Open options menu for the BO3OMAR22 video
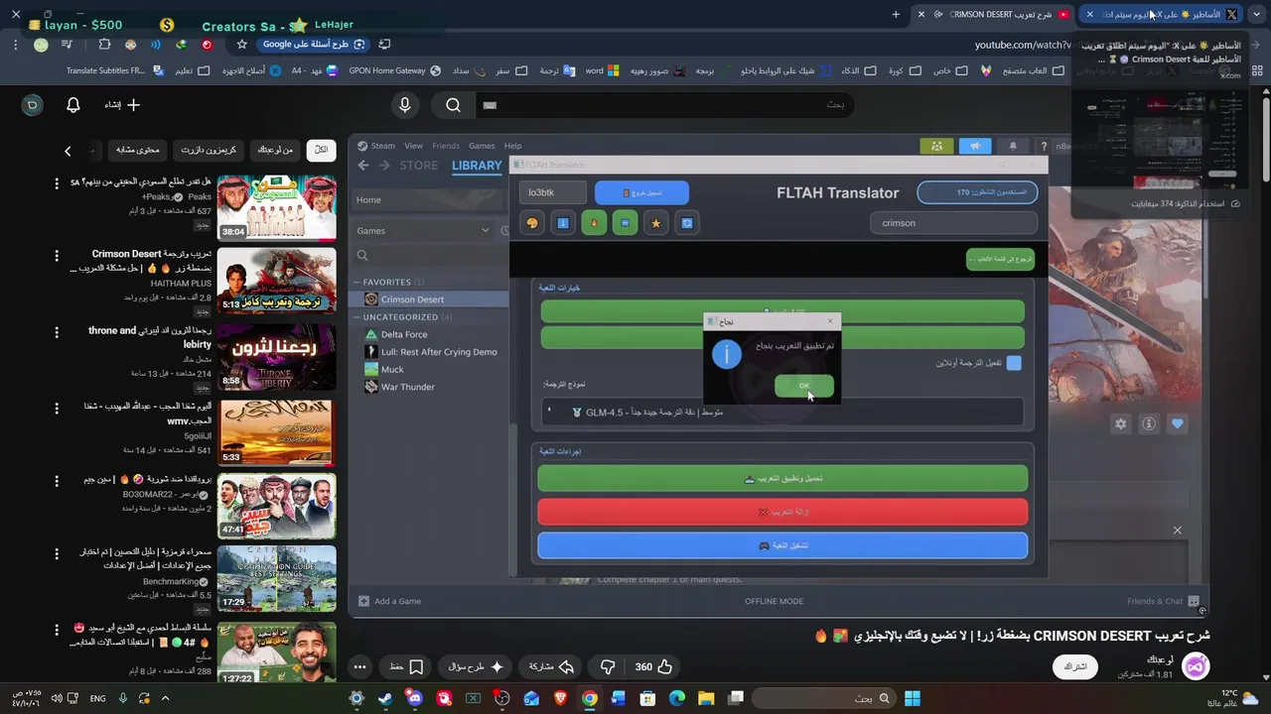Viewport: 1271px width, 714px height. click(x=57, y=480)
